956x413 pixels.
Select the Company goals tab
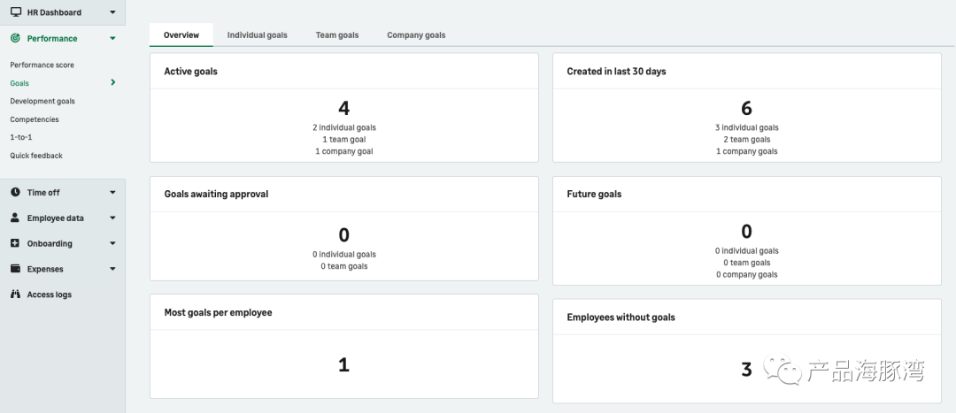(x=416, y=35)
